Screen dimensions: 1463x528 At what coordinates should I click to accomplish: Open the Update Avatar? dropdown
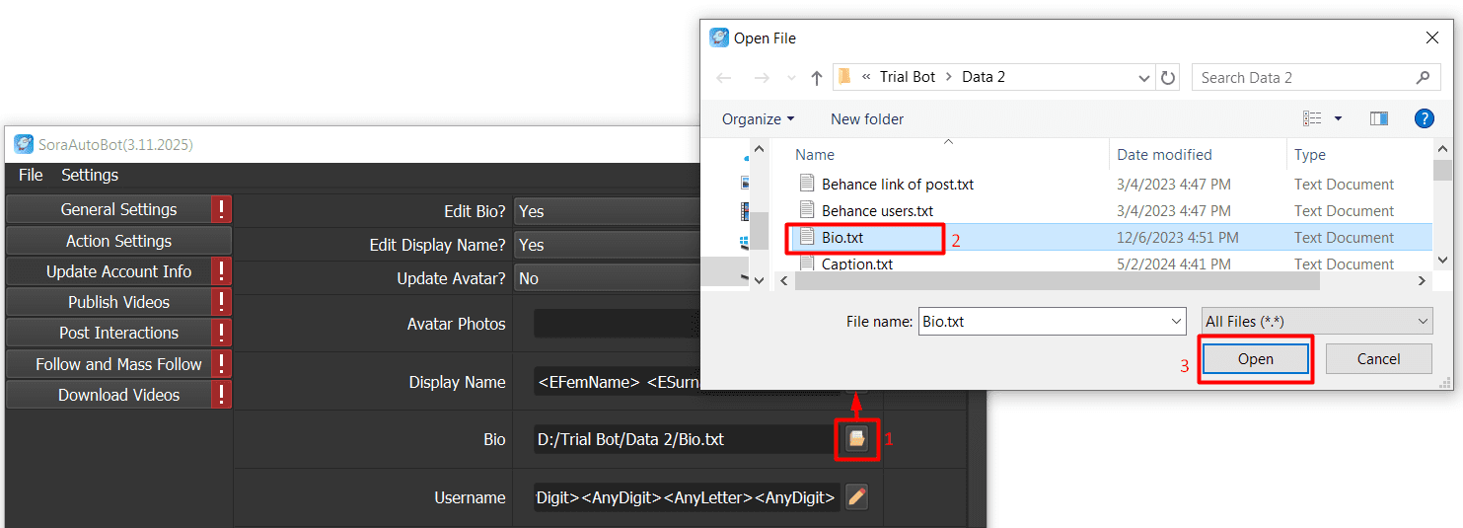tap(607, 278)
